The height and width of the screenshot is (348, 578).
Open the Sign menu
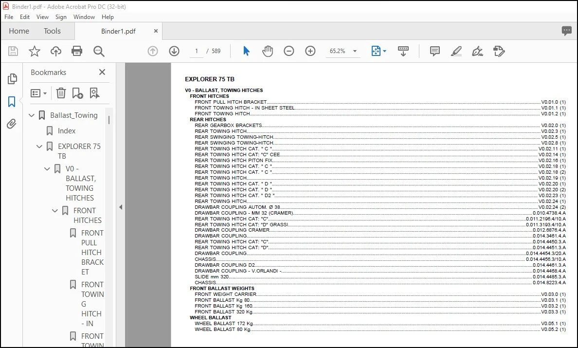61,17
